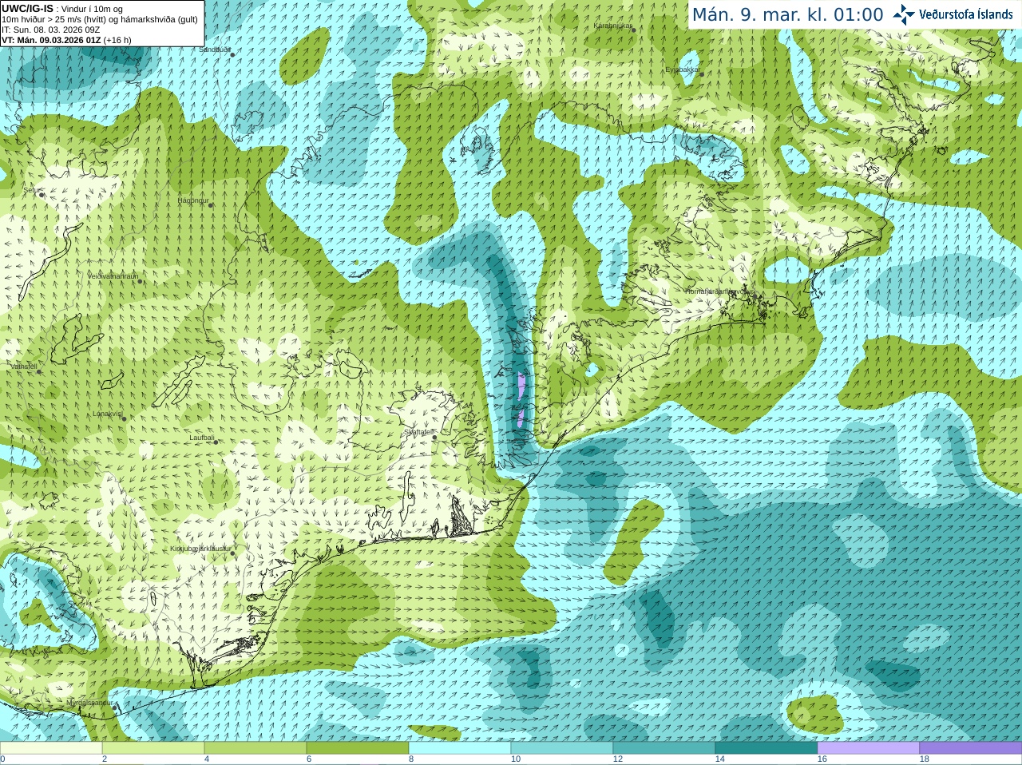
Task: Click the 10–12 m/s legend swatch
Action: coord(562,748)
